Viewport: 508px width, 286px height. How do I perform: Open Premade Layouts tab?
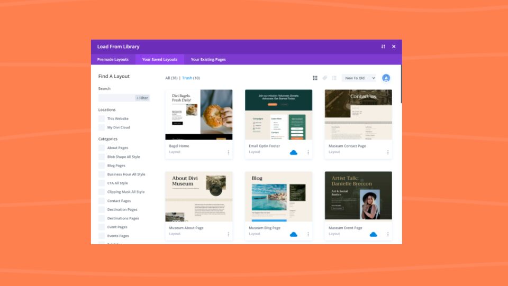(x=113, y=60)
